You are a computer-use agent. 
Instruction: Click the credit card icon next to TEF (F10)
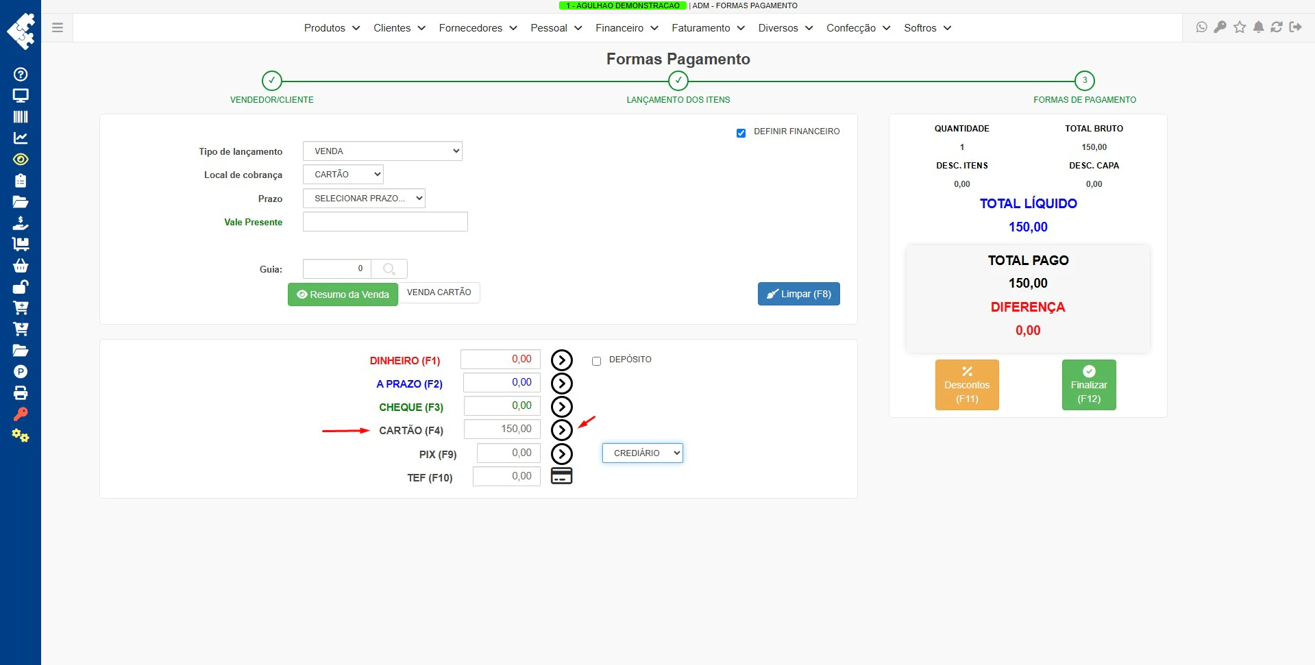click(562, 476)
